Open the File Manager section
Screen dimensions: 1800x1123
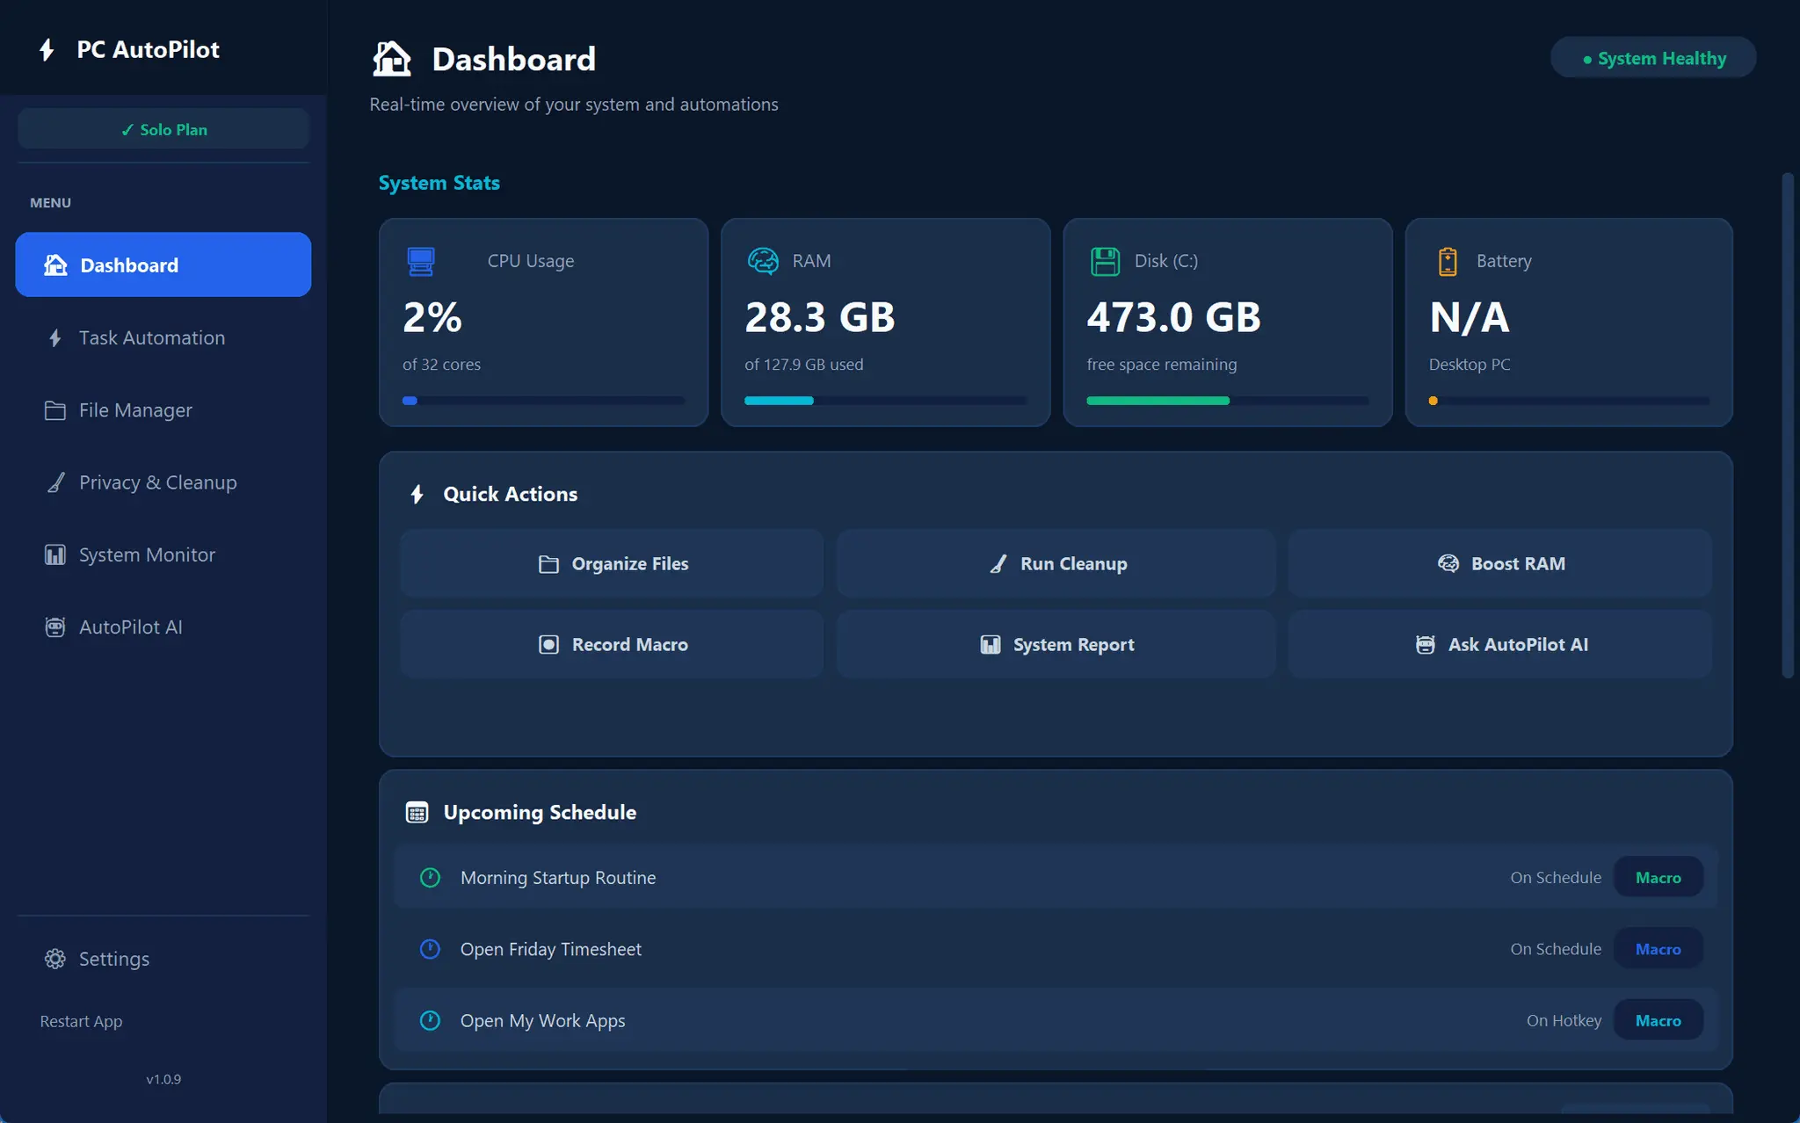pyautogui.click(x=163, y=410)
